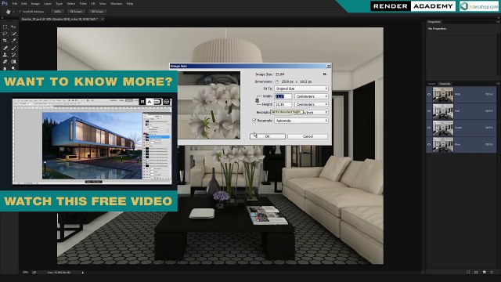
Task: Select the Brush tool
Action: pyautogui.click(x=13, y=48)
